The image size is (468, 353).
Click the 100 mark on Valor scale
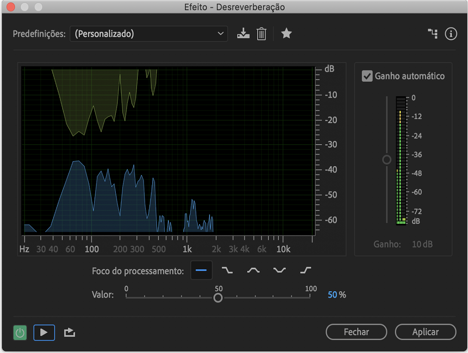[x=311, y=289]
